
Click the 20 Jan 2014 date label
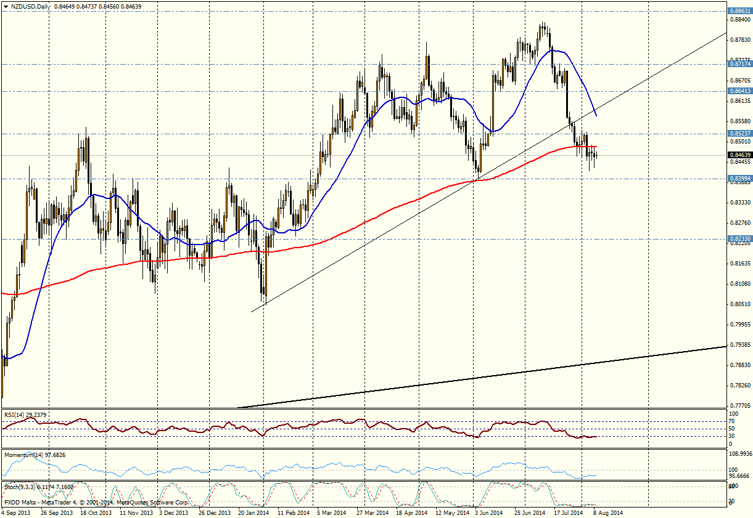[x=253, y=512]
